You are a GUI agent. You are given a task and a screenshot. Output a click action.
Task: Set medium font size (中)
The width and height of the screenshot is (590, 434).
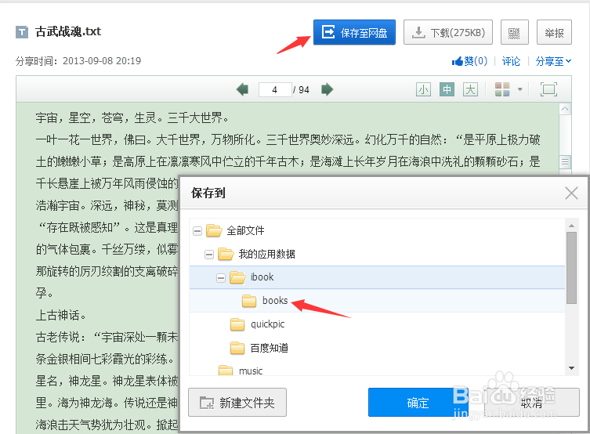pyautogui.click(x=447, y=89)
